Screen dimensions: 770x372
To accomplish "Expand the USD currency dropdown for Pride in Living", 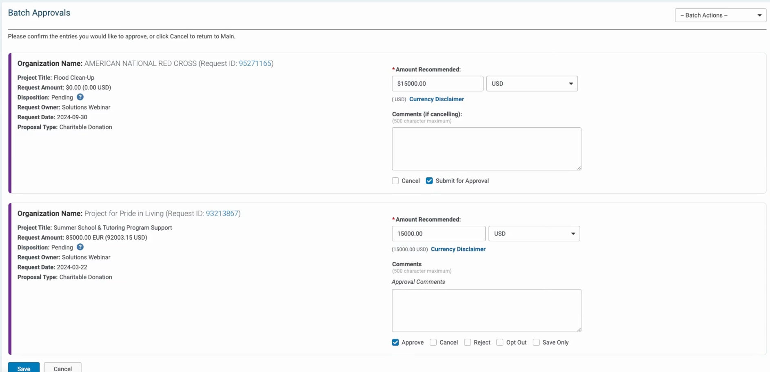I will [x=534, y=234].
